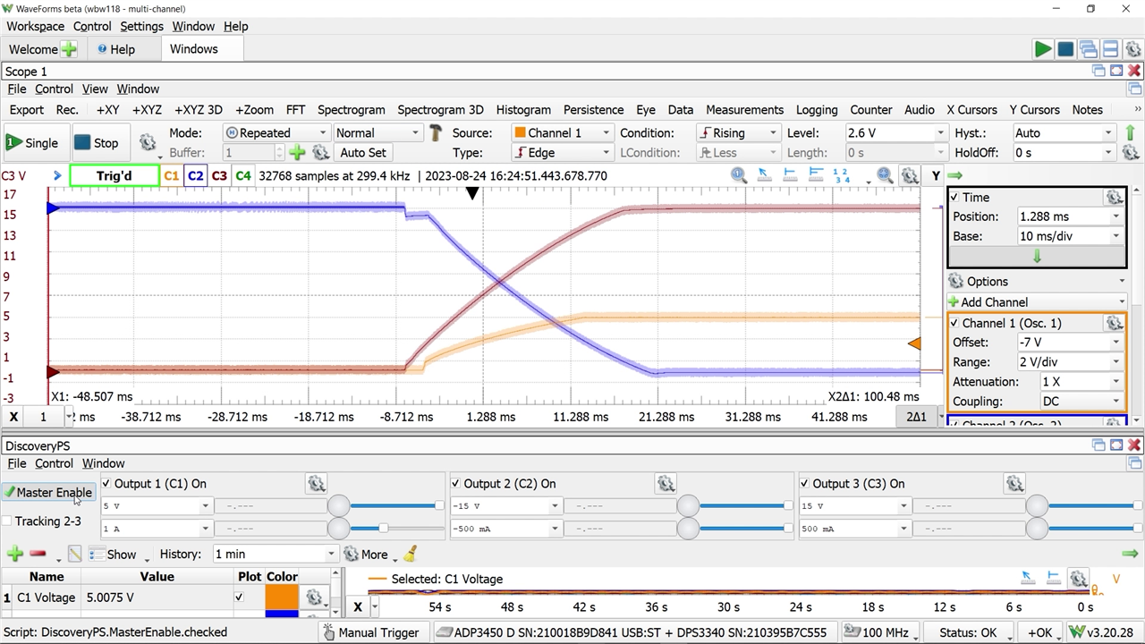Open the Settings menu in the main menu bar
Screen dimensions: 1145x644
pyautogui.click(x=141, y=26)
